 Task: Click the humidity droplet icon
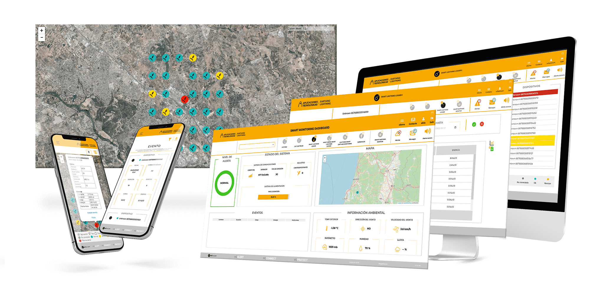pyautogui.click(x=360, y=248)
